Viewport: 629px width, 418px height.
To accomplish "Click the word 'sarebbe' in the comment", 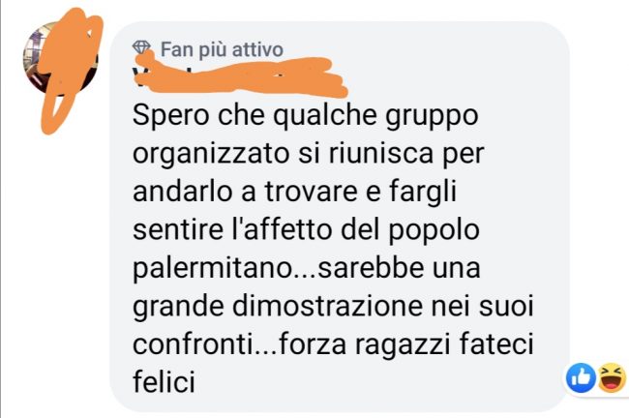I will coord(371,268).
